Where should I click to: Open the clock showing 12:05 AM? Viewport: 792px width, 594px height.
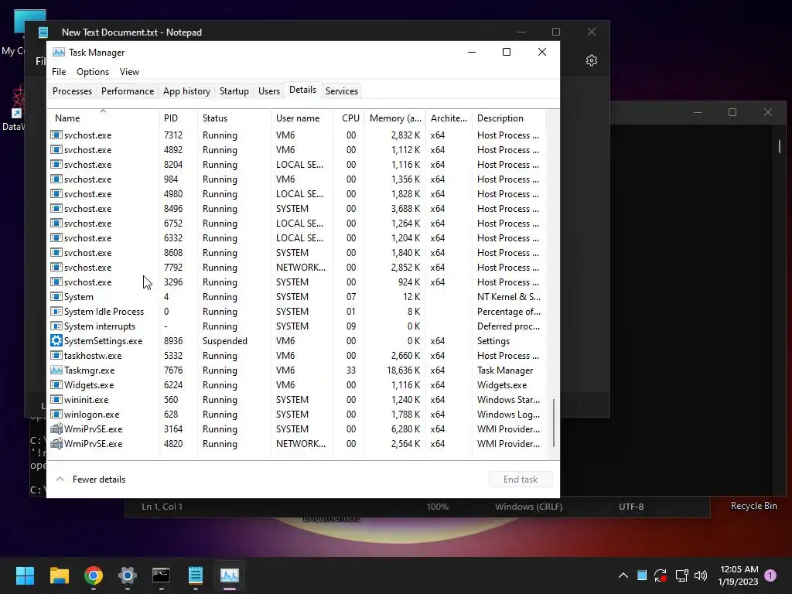click(x=739, y=575)
